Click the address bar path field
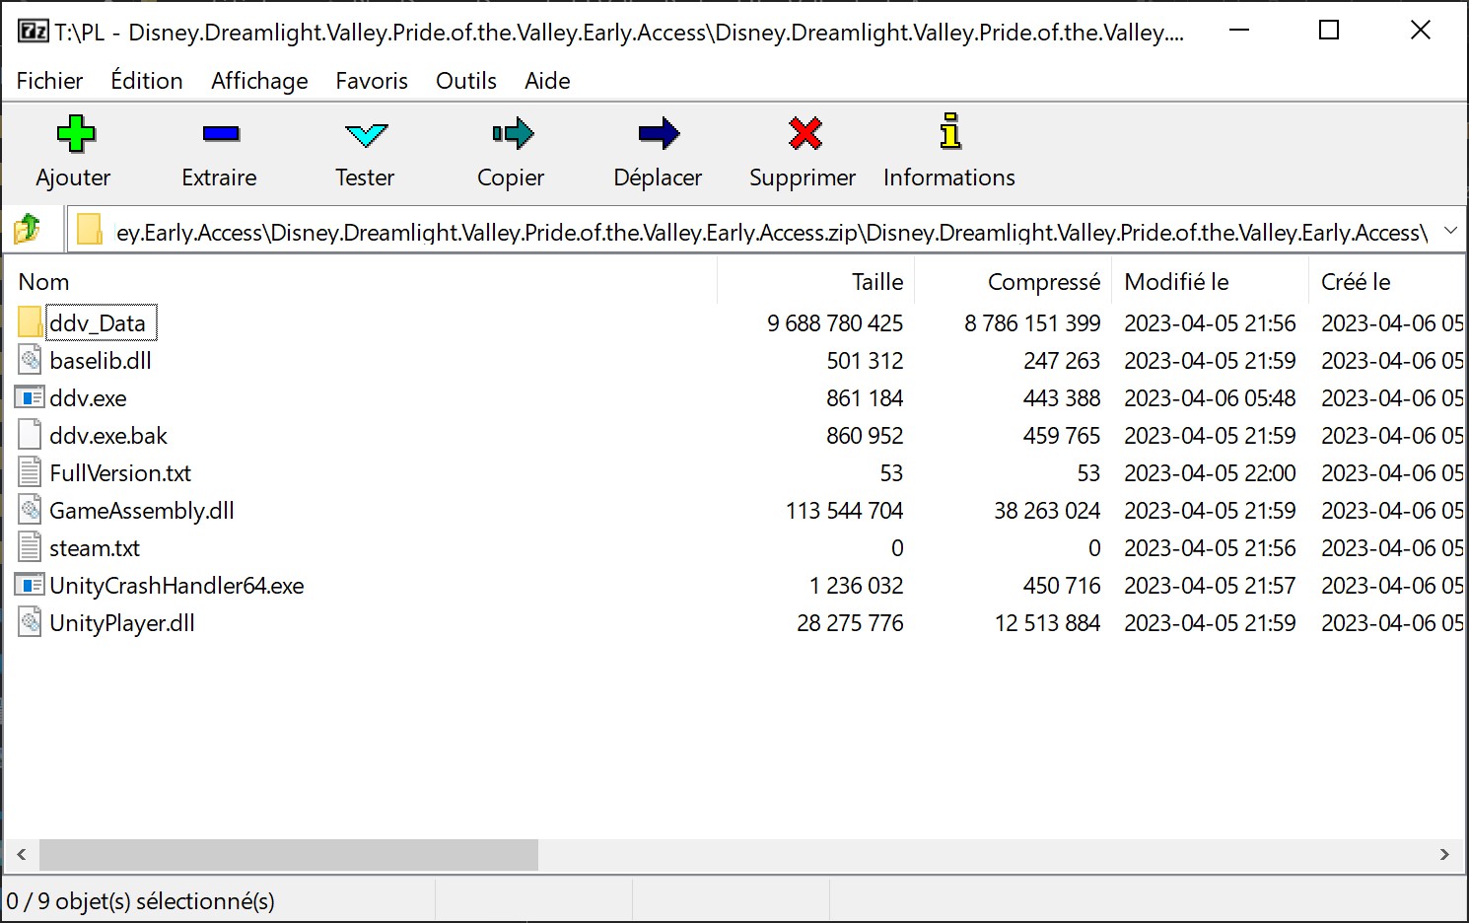The image size is (1469, 923). coord(769,233)
